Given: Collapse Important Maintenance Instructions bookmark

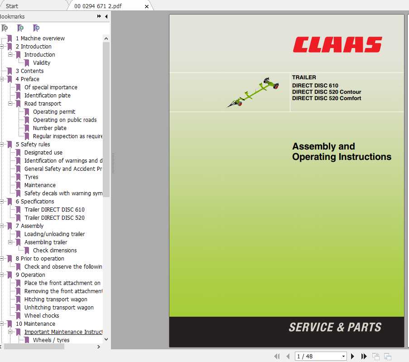Looking at the screenshot, I should tap(10, 332).
